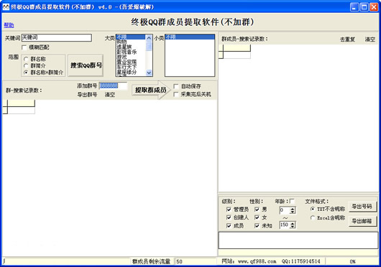Select the 群名称 scope radio button

click(x=26, y=59)
